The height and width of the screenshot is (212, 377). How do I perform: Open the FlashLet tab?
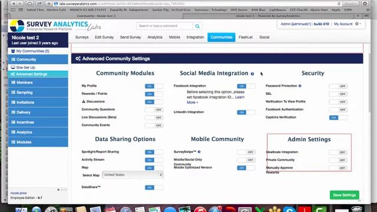point(246,37)
